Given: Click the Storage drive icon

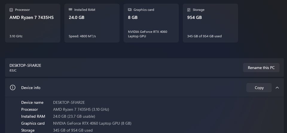Looking at the screenshot, I should click(x=189, y=10).
